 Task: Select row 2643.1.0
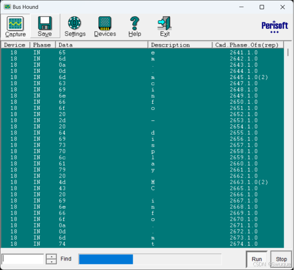[142, 65]
